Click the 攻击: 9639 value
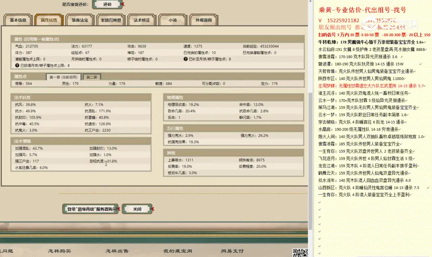 pos(137,46)
